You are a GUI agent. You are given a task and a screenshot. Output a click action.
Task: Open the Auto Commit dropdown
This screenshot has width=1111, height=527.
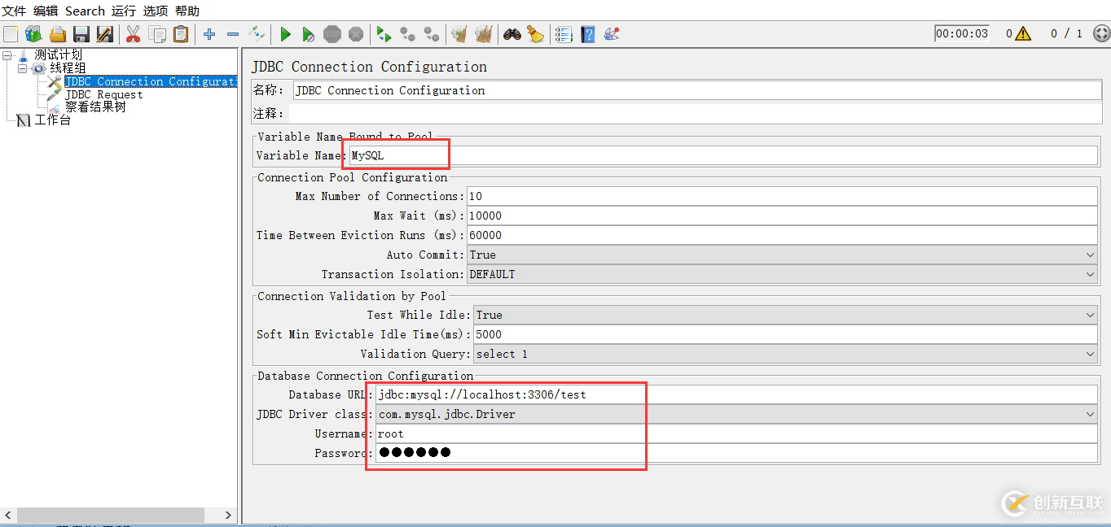pyautogui.click(x=782, y=255)
